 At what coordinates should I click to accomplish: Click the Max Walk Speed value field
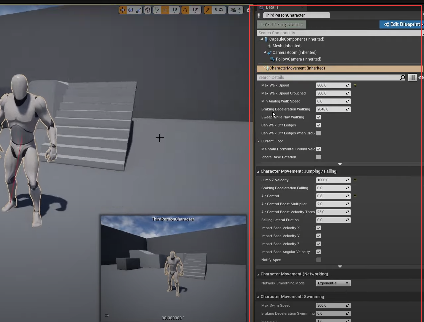click(333, 85)
